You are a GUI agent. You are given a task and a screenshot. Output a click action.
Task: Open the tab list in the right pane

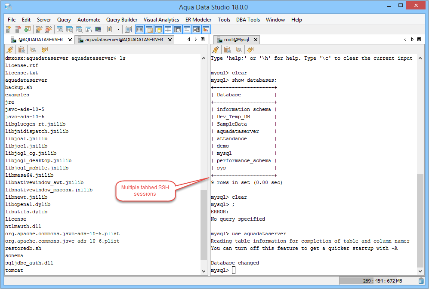point(419,40)
